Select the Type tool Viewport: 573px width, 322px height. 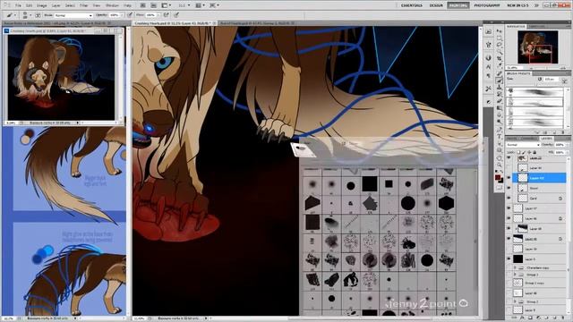(x=500, y=136)
